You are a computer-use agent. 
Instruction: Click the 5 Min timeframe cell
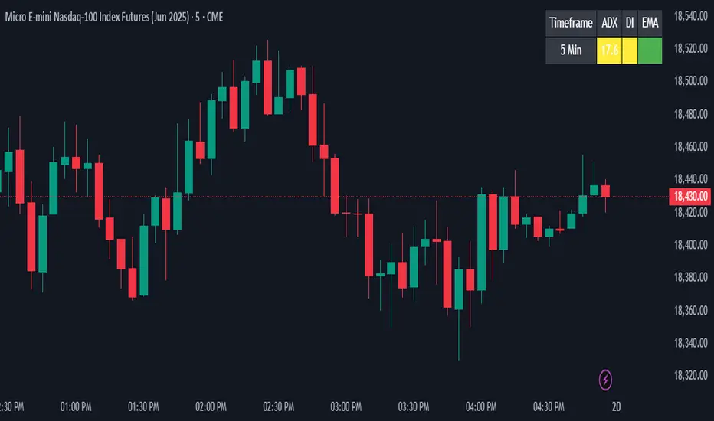(x=572, y=51)
